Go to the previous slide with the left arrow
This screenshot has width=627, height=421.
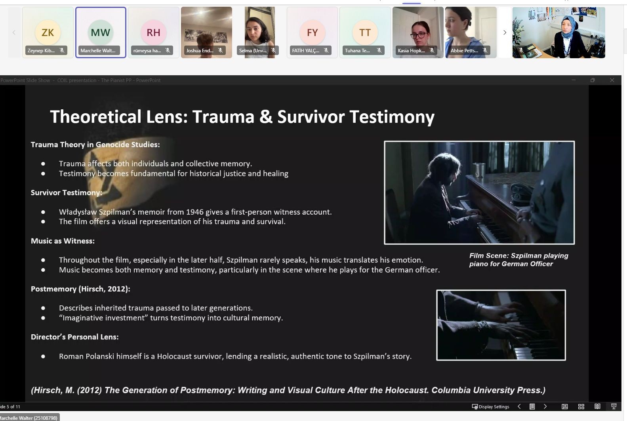coord(519,406)
